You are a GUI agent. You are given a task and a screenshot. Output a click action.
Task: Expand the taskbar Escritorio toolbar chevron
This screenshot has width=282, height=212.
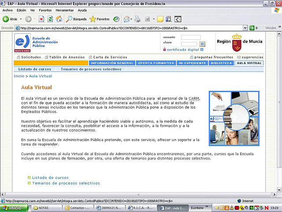(207, 206)
